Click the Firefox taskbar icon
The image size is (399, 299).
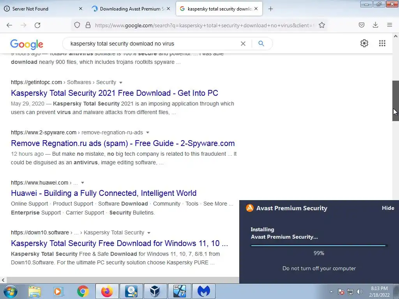pyautogui.click(x=107, y=291)
